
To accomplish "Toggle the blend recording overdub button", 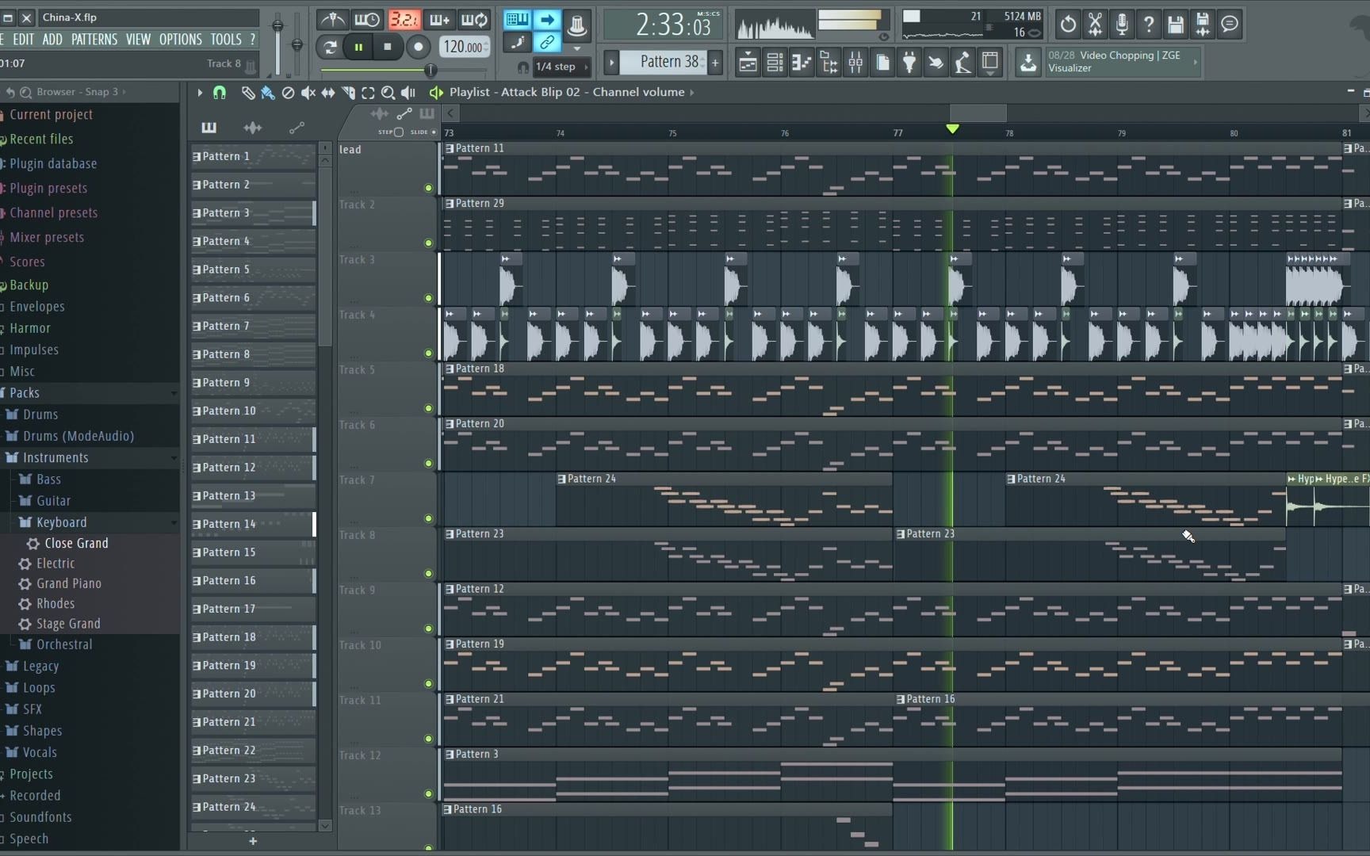I will [x=439, y=20].
